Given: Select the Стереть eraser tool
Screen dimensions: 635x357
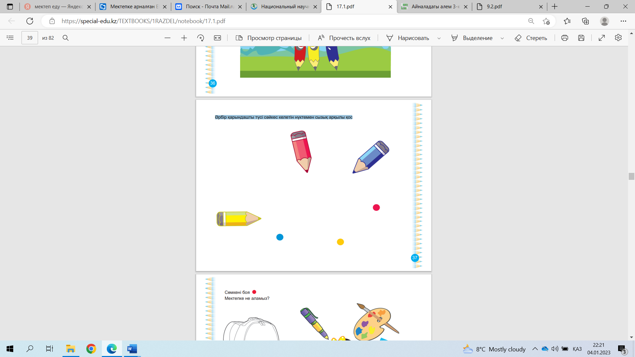Looking at the screenshot, I should tap(530, 38).
